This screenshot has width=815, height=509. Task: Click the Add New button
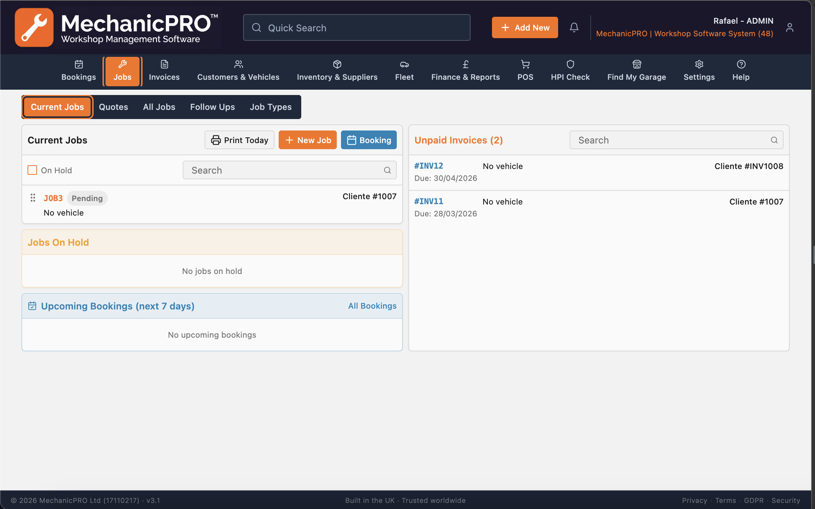pyautogui.click(x=525, y=27)
